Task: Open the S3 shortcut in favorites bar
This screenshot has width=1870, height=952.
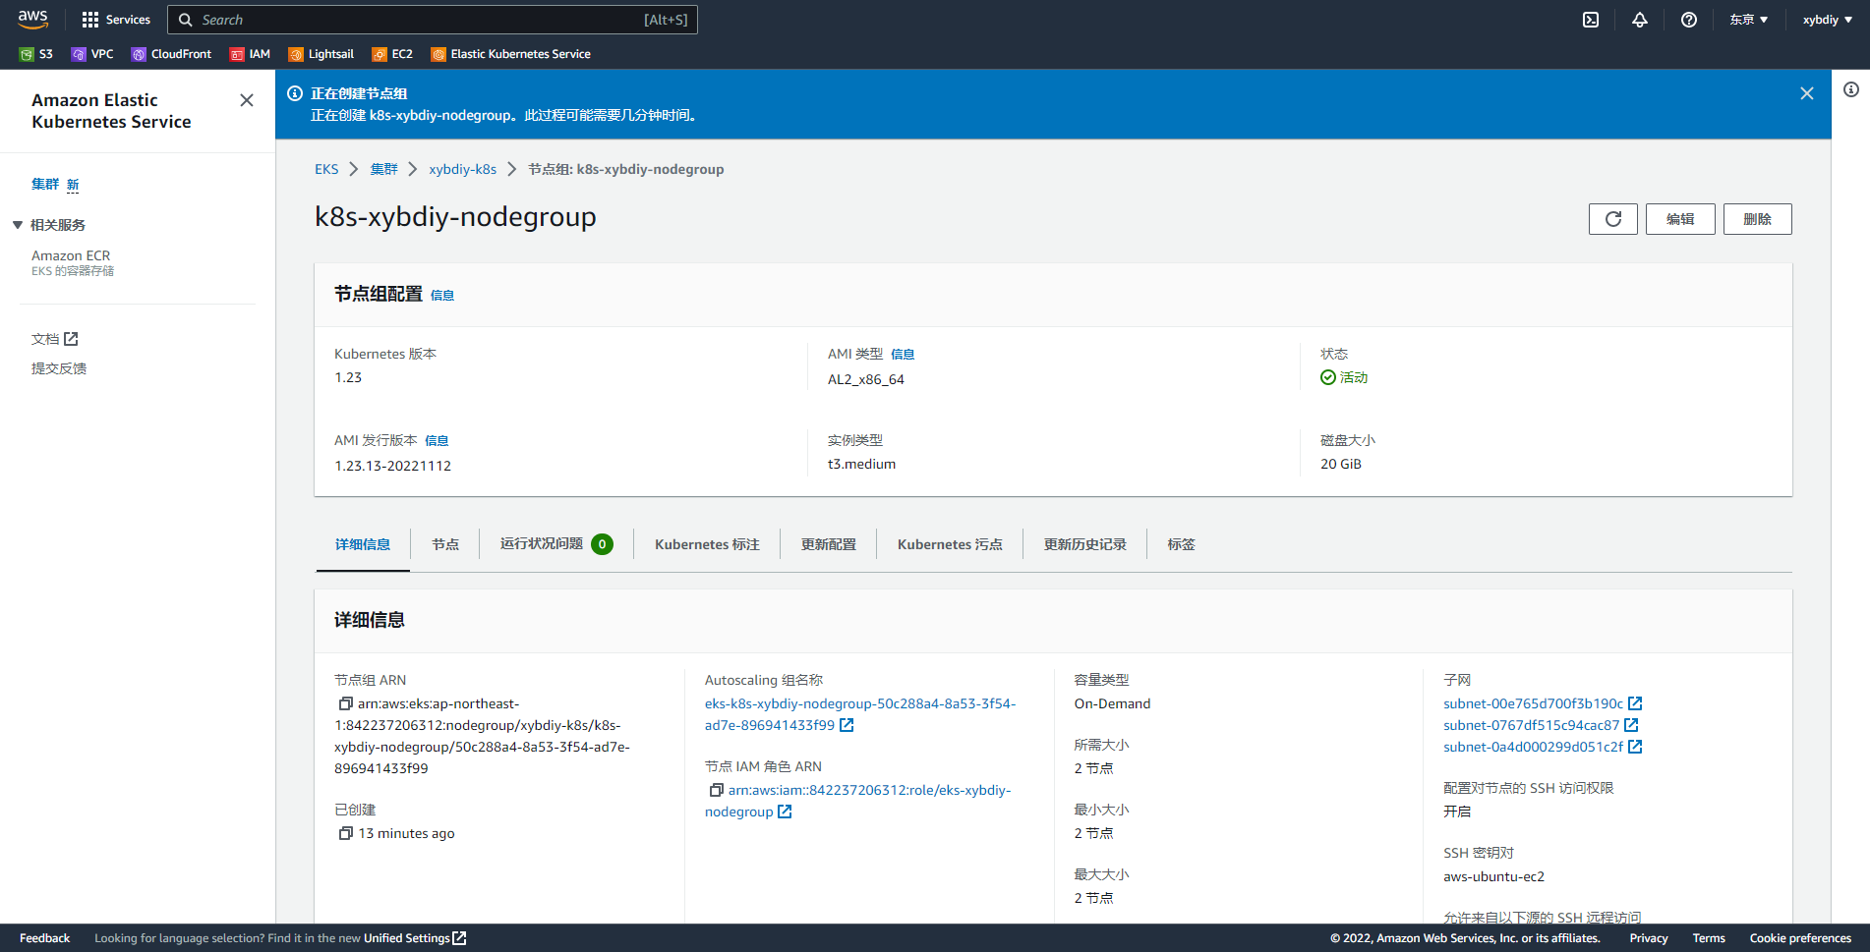Action: (36, 54)
